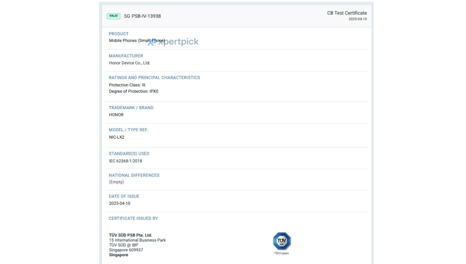Viewport: 466px width, 264px height.
Task: Click the bold Singapore country line
Action: point(118,255)
